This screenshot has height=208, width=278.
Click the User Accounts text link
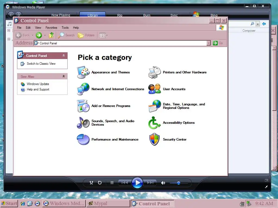[174, 89]
